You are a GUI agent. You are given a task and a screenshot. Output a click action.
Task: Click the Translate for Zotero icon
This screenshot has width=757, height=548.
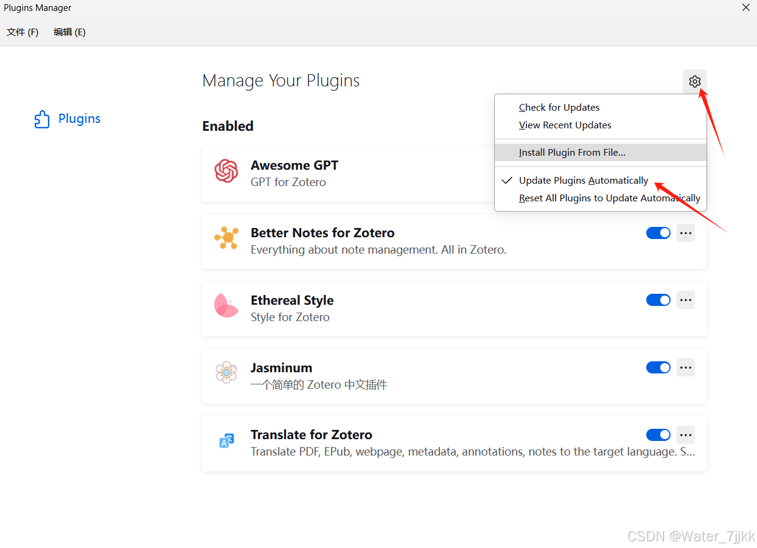tap(226, 440)
